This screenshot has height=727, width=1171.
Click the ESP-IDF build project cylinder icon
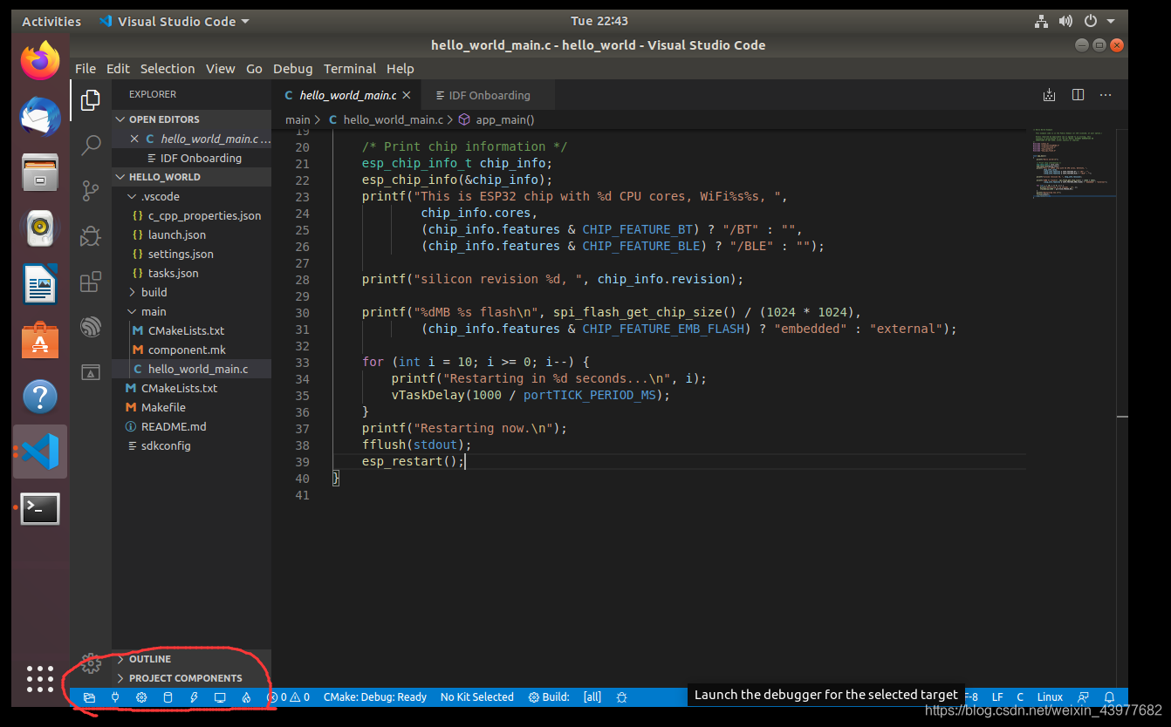point(168,697)
